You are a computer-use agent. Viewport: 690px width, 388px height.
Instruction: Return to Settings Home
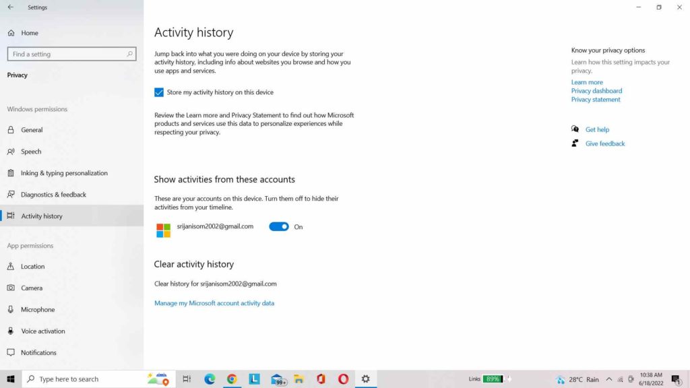[28, 32]
